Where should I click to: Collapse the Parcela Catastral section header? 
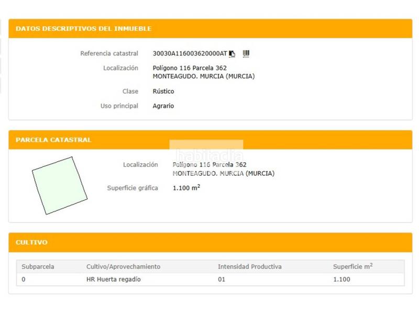(54, 140)
